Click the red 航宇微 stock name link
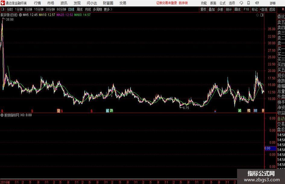The width and height of the screenshot is (285, 184). (x=183, y=3)
